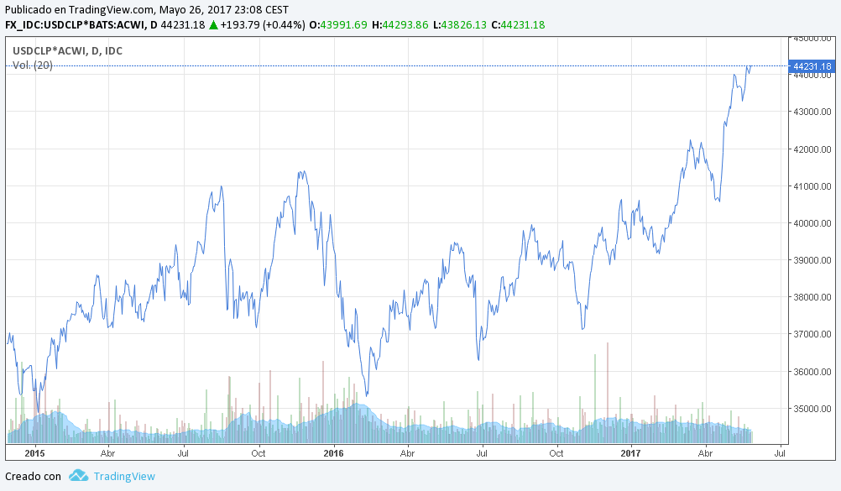Screen dimensions: 841x491
Task: Click the Oct label before 2016
Action: pos(259,453)
